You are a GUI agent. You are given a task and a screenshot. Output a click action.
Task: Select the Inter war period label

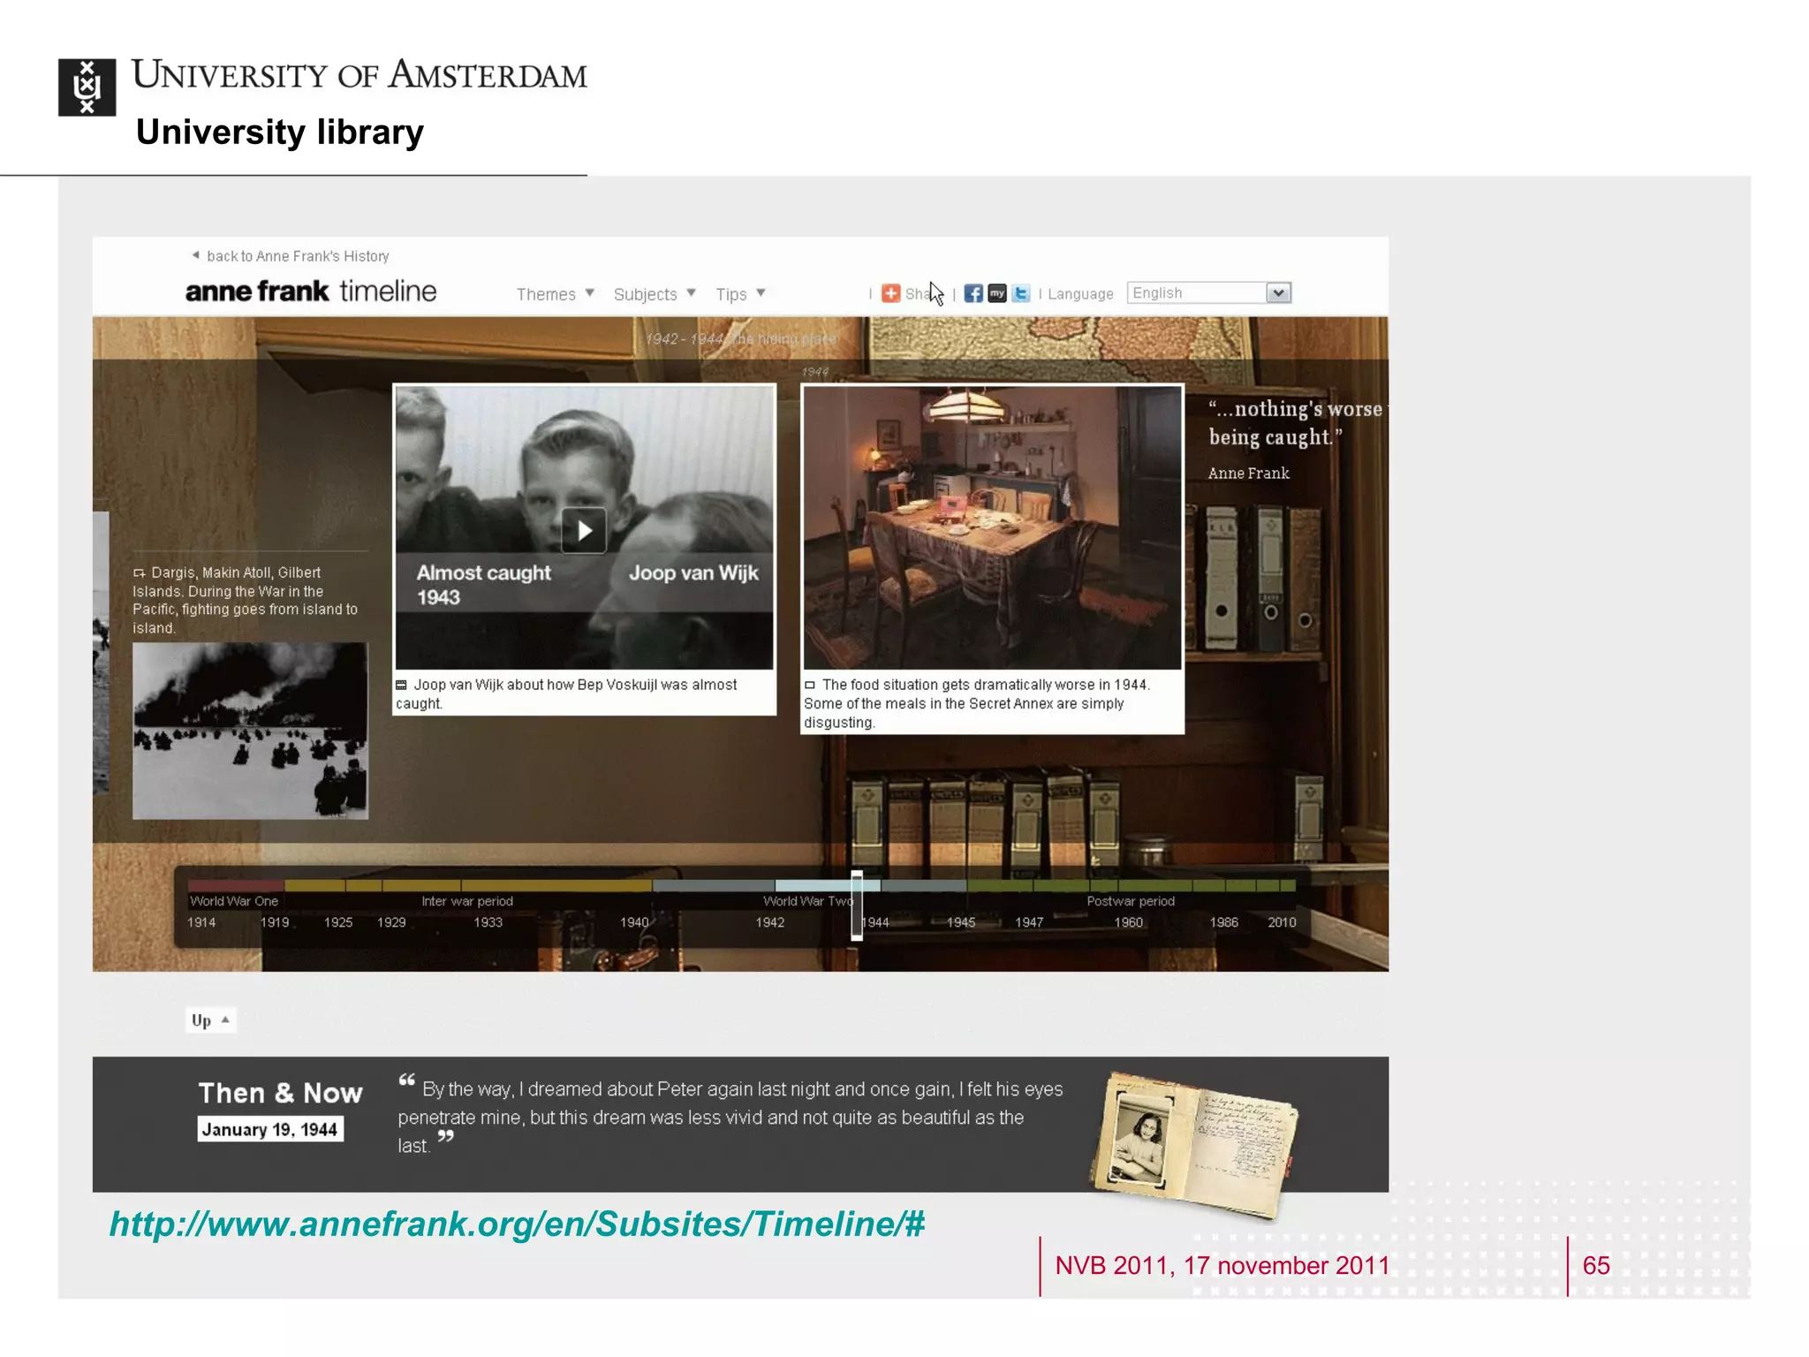point(467,901)
